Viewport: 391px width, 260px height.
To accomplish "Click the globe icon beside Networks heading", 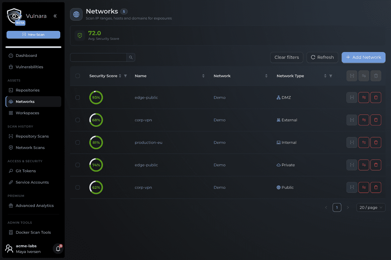I will point(76,14).
